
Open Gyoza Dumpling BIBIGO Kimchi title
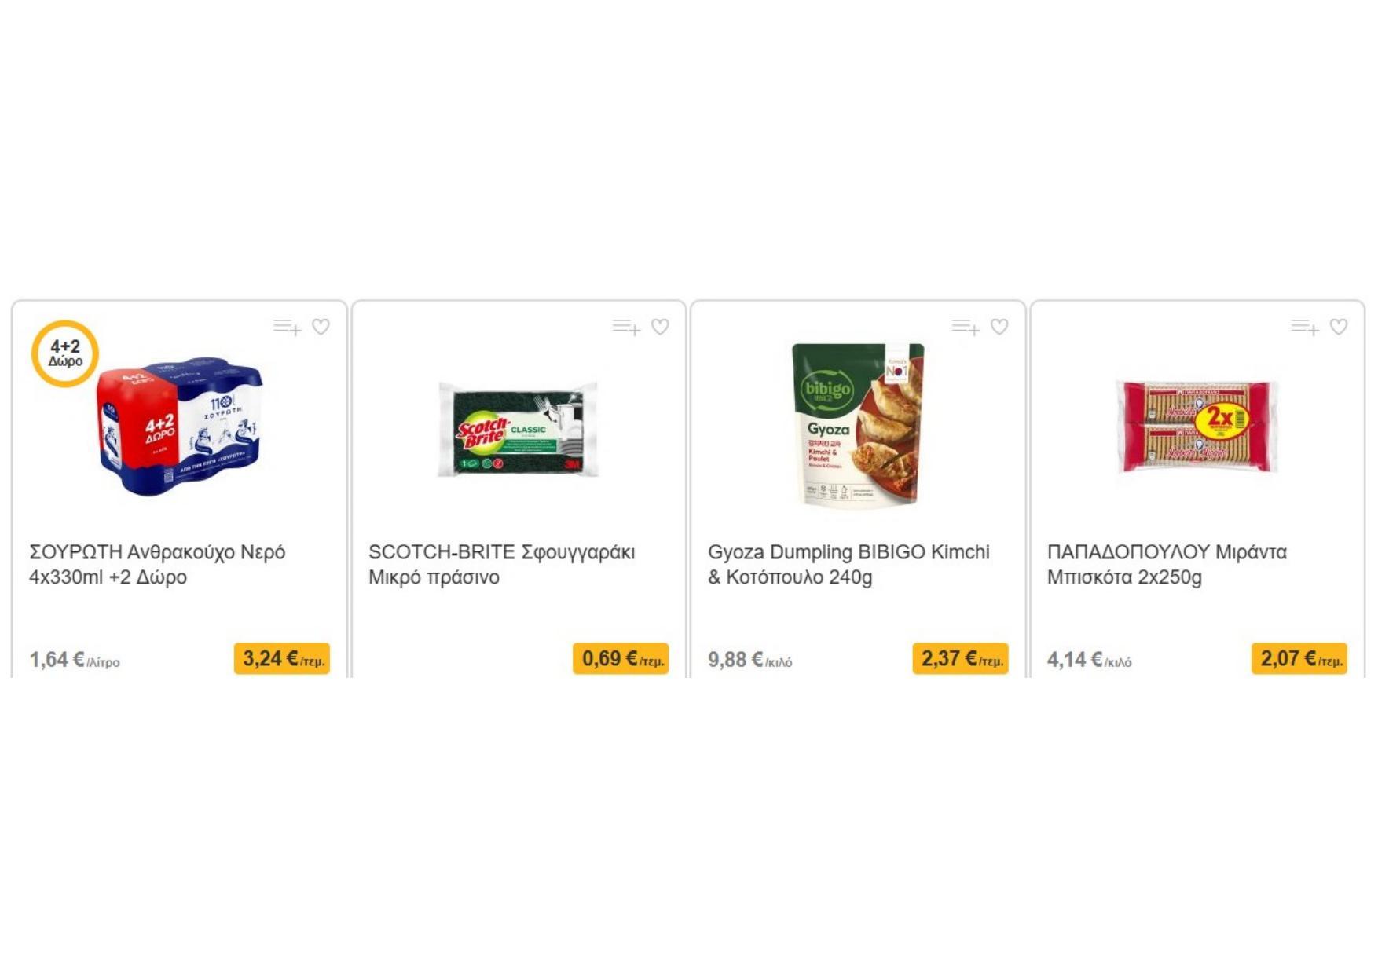point(848,565)
